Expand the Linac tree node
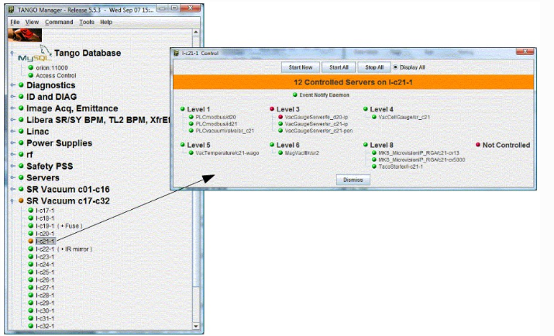This screenshot has height=336, width=554. point(12,132)
